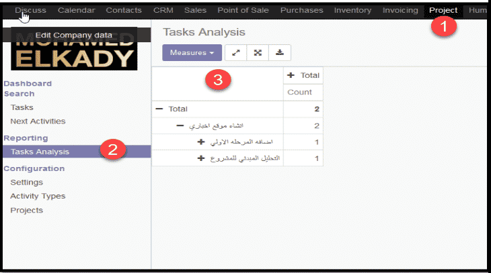The image size is (491, 273).
Task: Collapse the Total row minus sign
Action: tap(159, 109)
